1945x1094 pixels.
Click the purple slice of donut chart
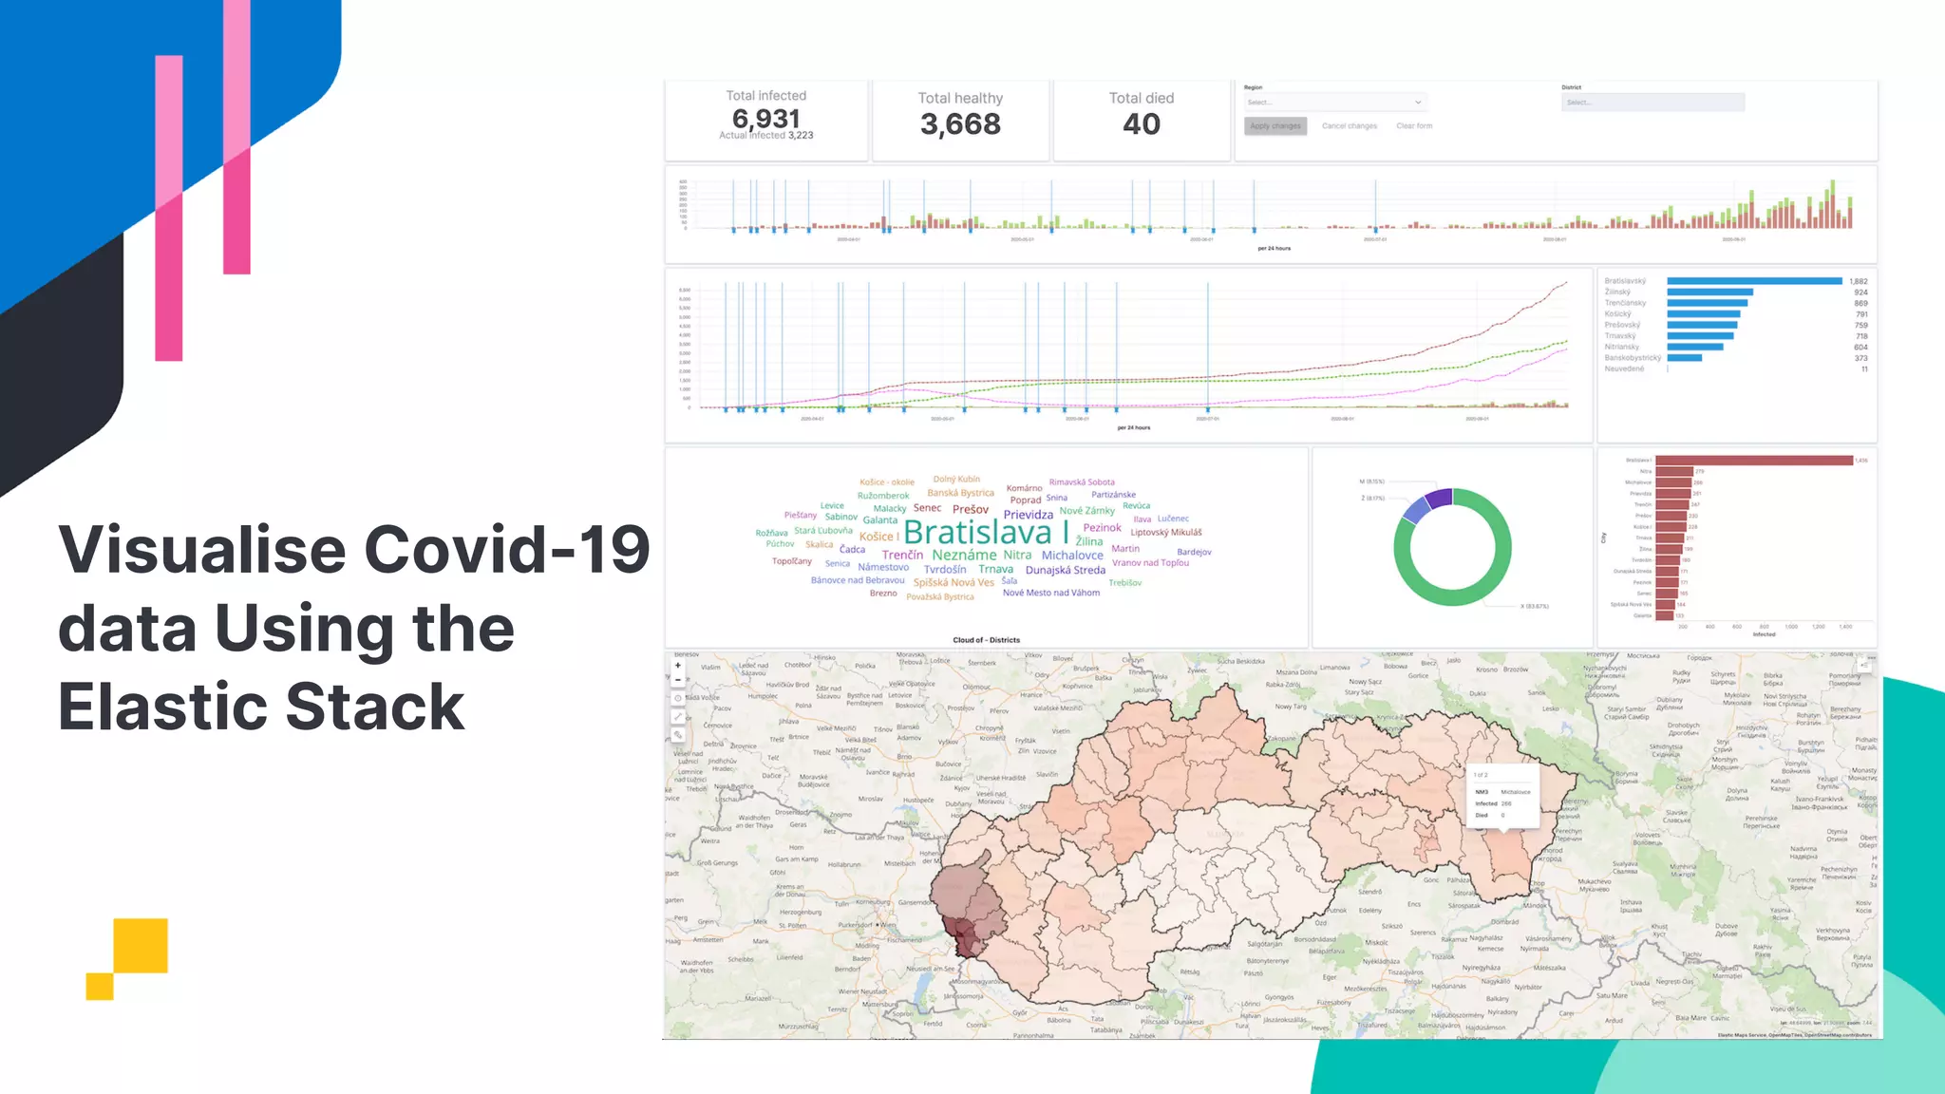[x=1440, y=498]
